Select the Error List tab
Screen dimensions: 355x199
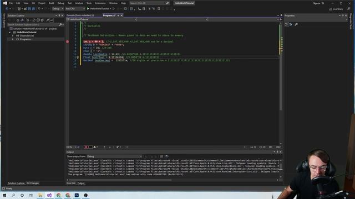point(71,183)
